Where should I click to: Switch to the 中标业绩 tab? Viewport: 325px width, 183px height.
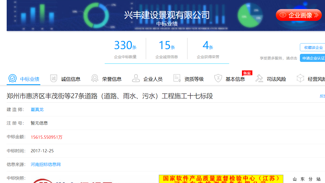point(24,79)
